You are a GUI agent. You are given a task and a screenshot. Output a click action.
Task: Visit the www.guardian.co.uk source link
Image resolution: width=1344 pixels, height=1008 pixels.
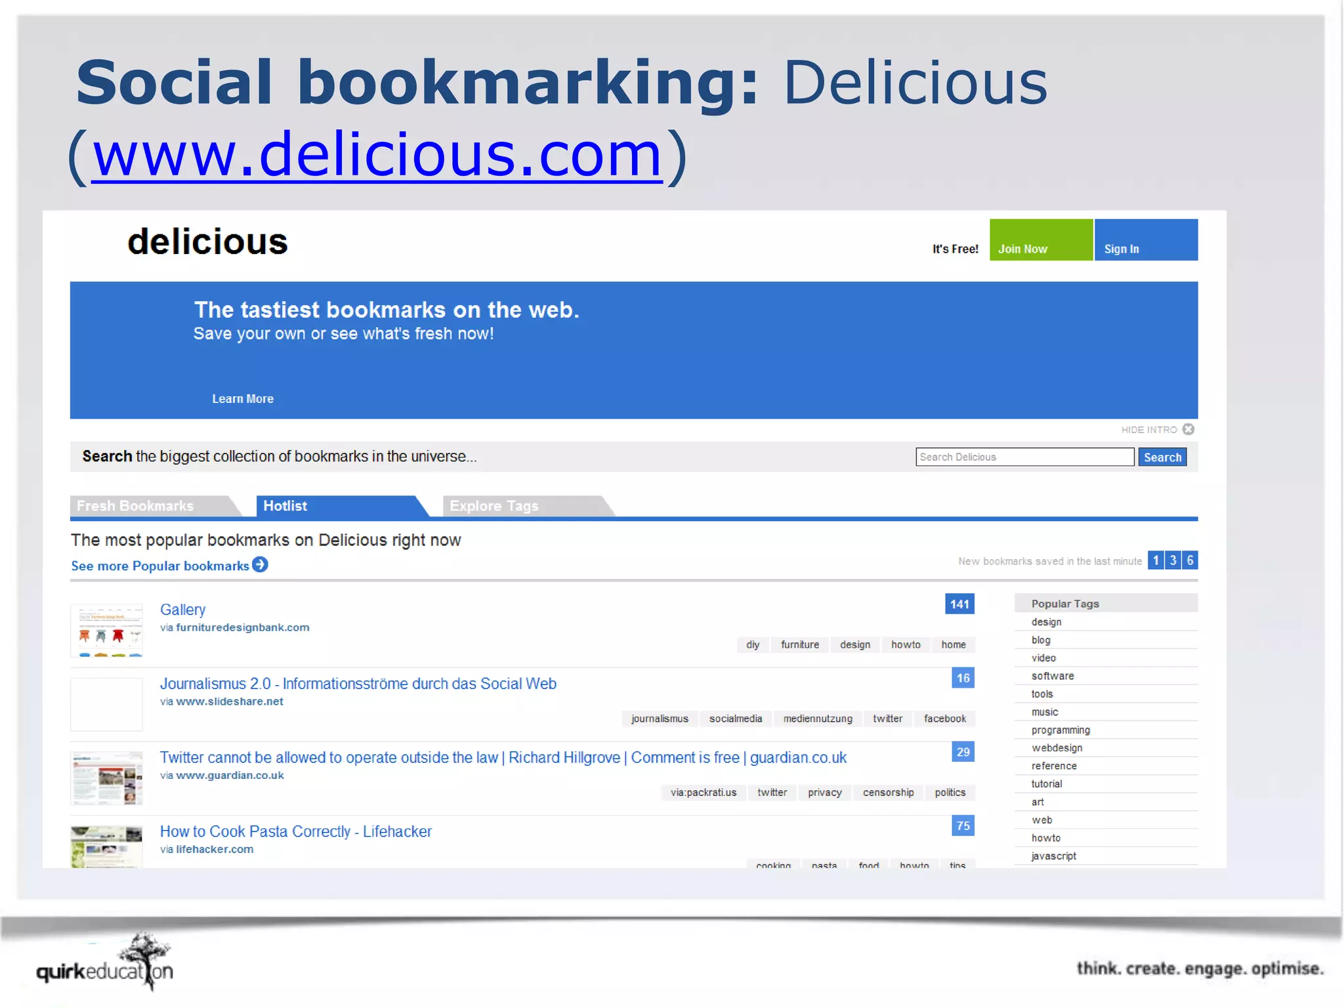point(230,776)
